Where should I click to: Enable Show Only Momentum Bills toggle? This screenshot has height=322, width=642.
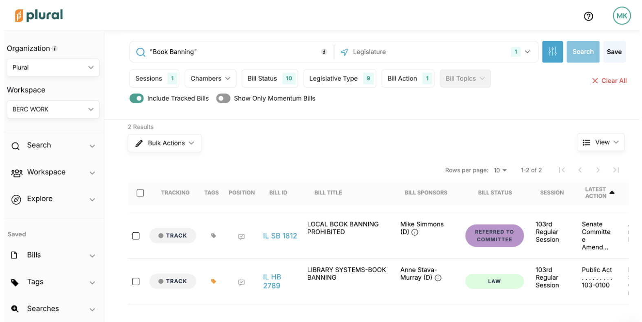point(223,98)
